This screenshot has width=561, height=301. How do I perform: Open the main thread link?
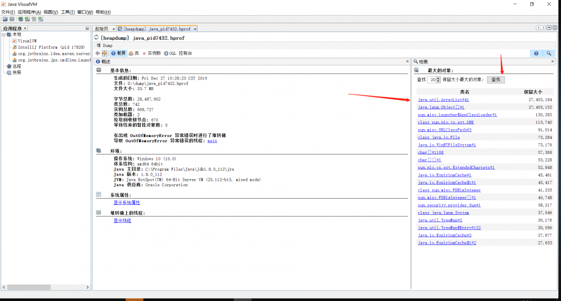[212, 141]
